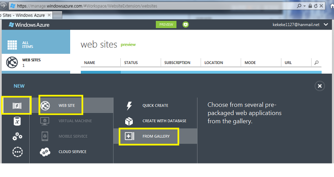
Task: Click the Cloud Service cloud icon
Action: click(x=45, y=152)
